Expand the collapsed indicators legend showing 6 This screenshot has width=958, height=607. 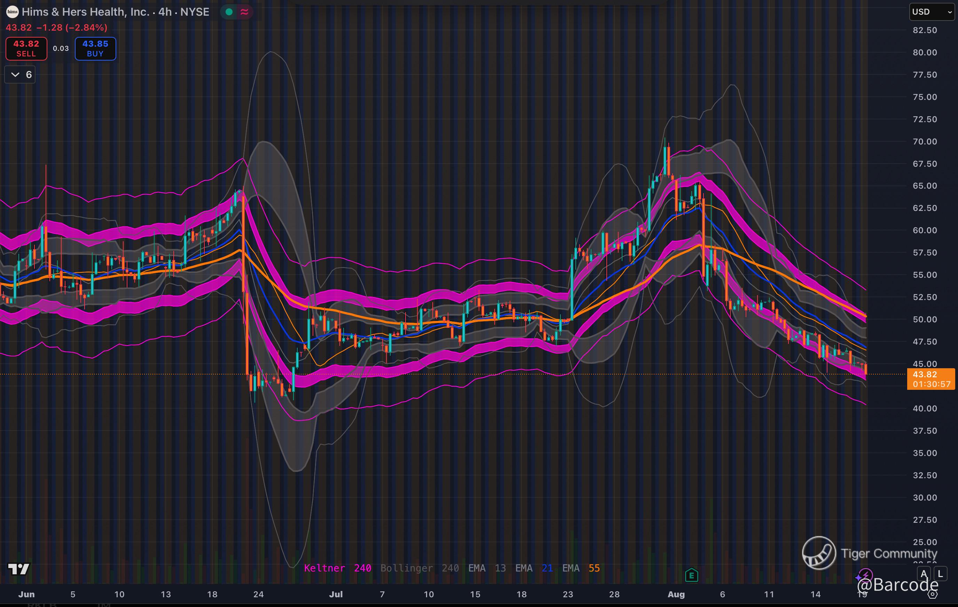click(20, 75)
